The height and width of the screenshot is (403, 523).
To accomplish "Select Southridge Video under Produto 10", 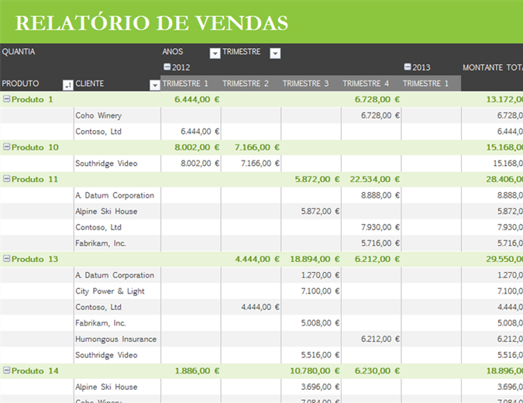I will 106,164.
